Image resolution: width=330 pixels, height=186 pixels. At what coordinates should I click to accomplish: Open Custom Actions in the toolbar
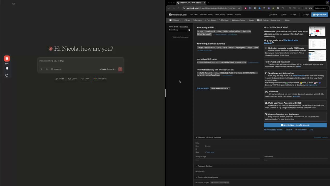tap(239, 20)
